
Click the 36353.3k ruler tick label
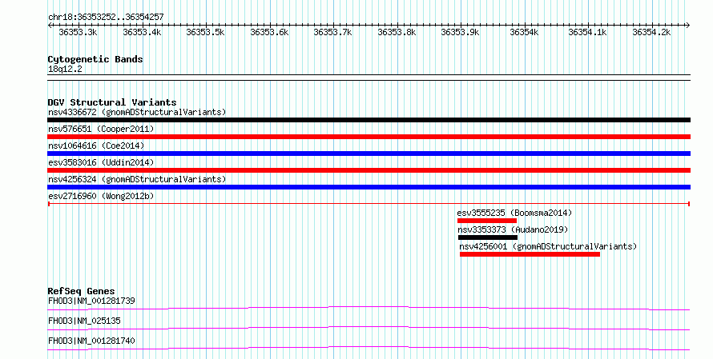coord(78,32)
